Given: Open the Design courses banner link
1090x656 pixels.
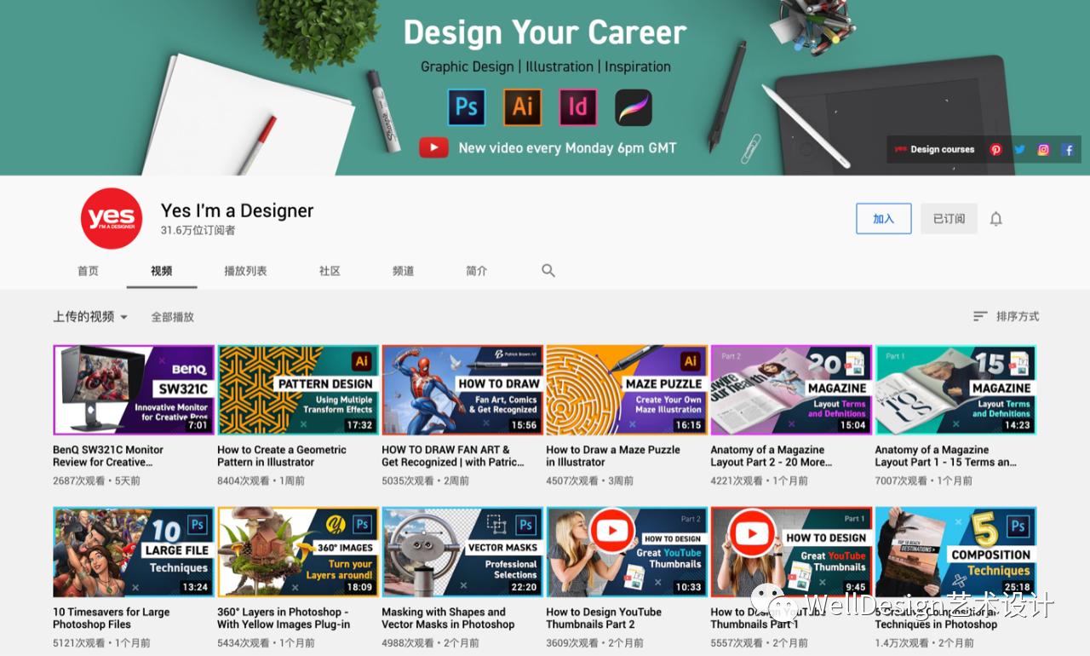Looking at the screenshot, I should (x=934, y=149).
